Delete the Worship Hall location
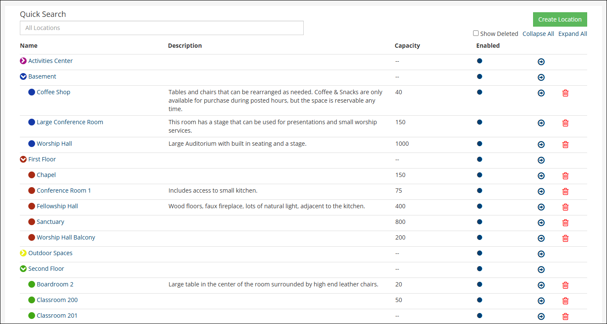Screen dimensions: 607x324 (x=565, y=144)
